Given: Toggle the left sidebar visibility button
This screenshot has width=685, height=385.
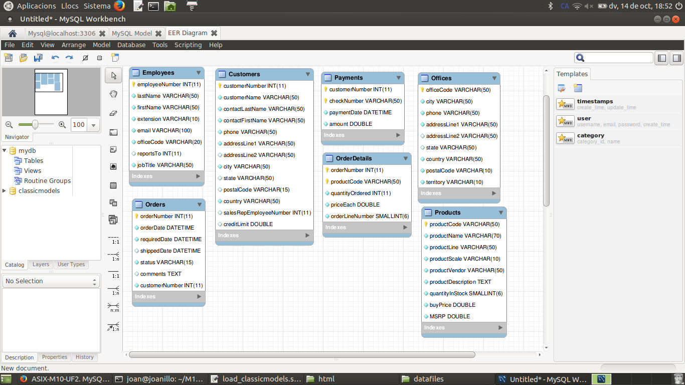Looking at the screenshot, I should pos(662,58).
